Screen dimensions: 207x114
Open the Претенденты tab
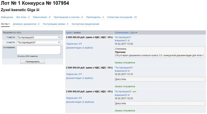coord(95,17)
